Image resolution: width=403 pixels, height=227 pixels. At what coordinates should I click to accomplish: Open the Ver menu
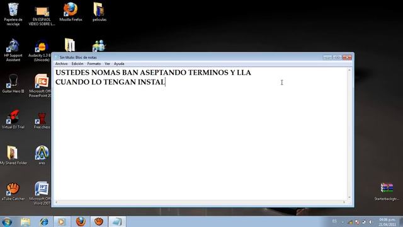click(107, 64)
